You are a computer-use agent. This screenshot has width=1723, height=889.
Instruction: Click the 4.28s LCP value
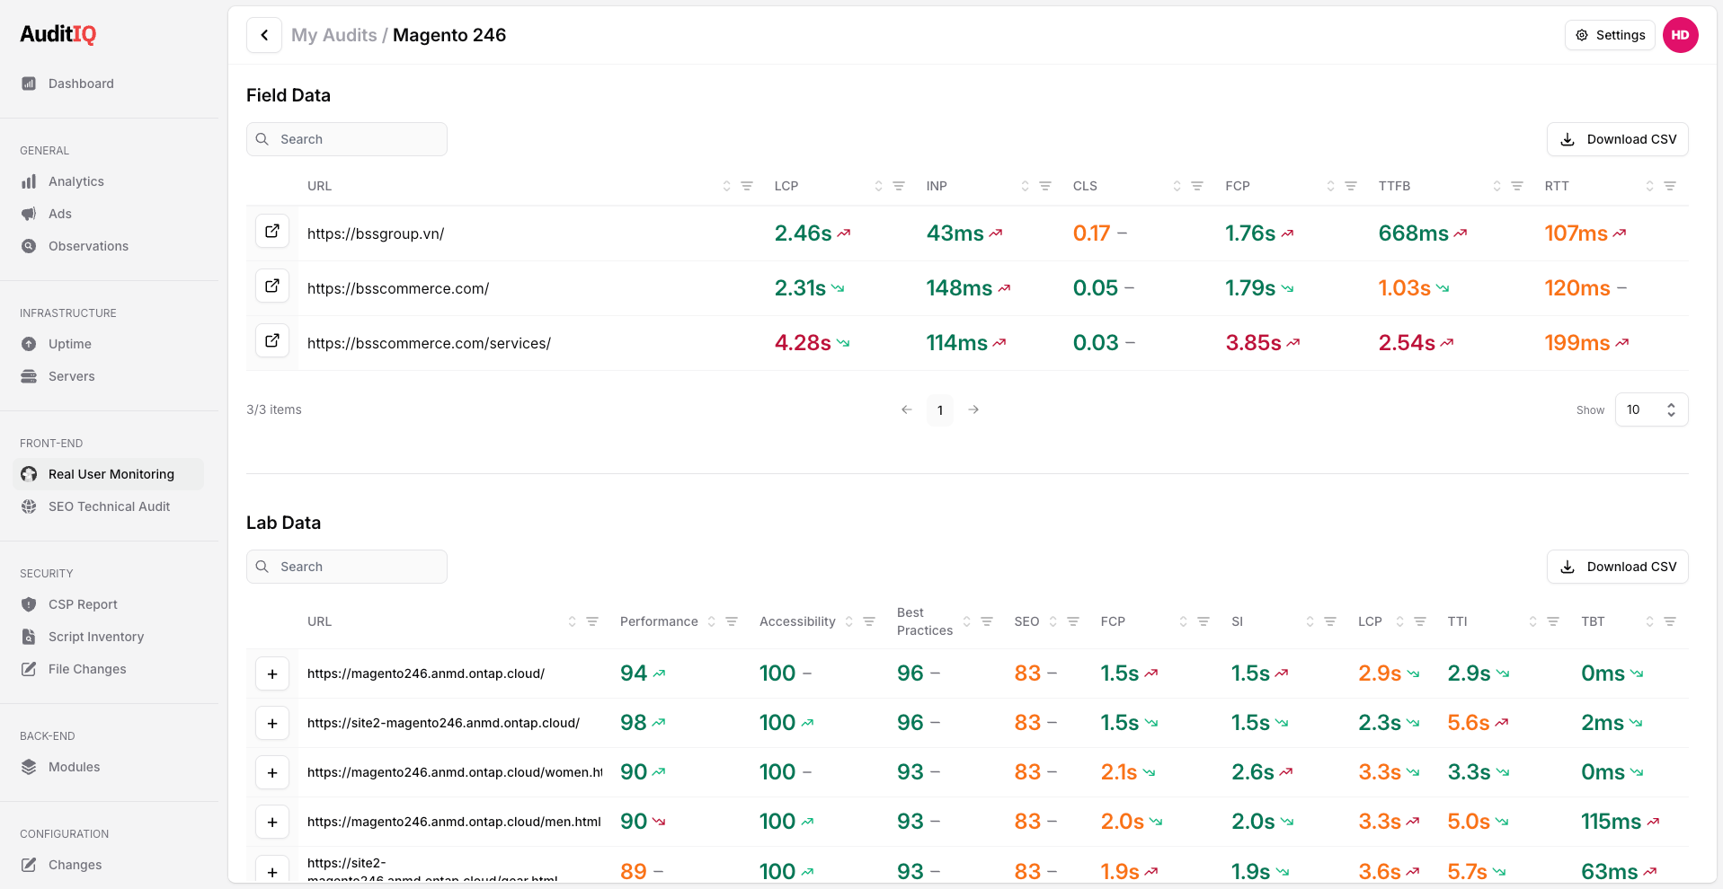point(803,343)
